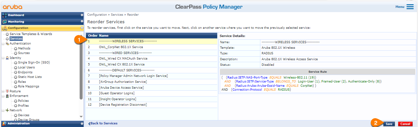Collapse the Enforcement tree node

coord(3,96)
